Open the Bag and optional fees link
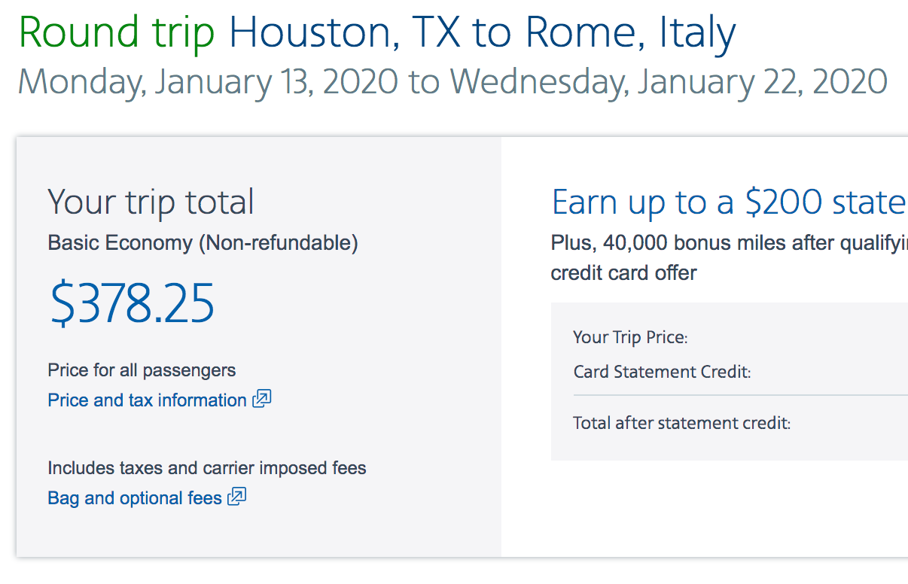This screenshot has width=908, height=584. [x=135, y=498]
